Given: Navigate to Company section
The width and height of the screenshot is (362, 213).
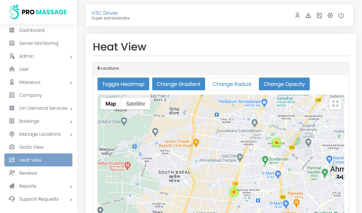Looking at the screenshot, I should [38, 95].
